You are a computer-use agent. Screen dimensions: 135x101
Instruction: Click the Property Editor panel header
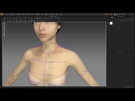point(120,52)
